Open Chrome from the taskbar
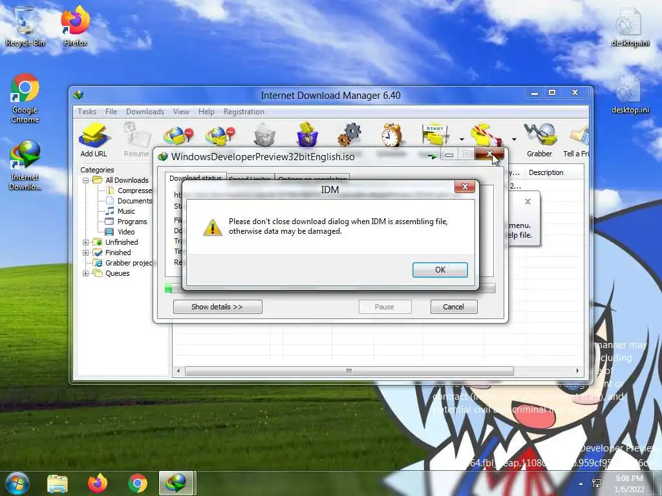The height and width of the screenshot is (496, 662). tap(137, 484)
